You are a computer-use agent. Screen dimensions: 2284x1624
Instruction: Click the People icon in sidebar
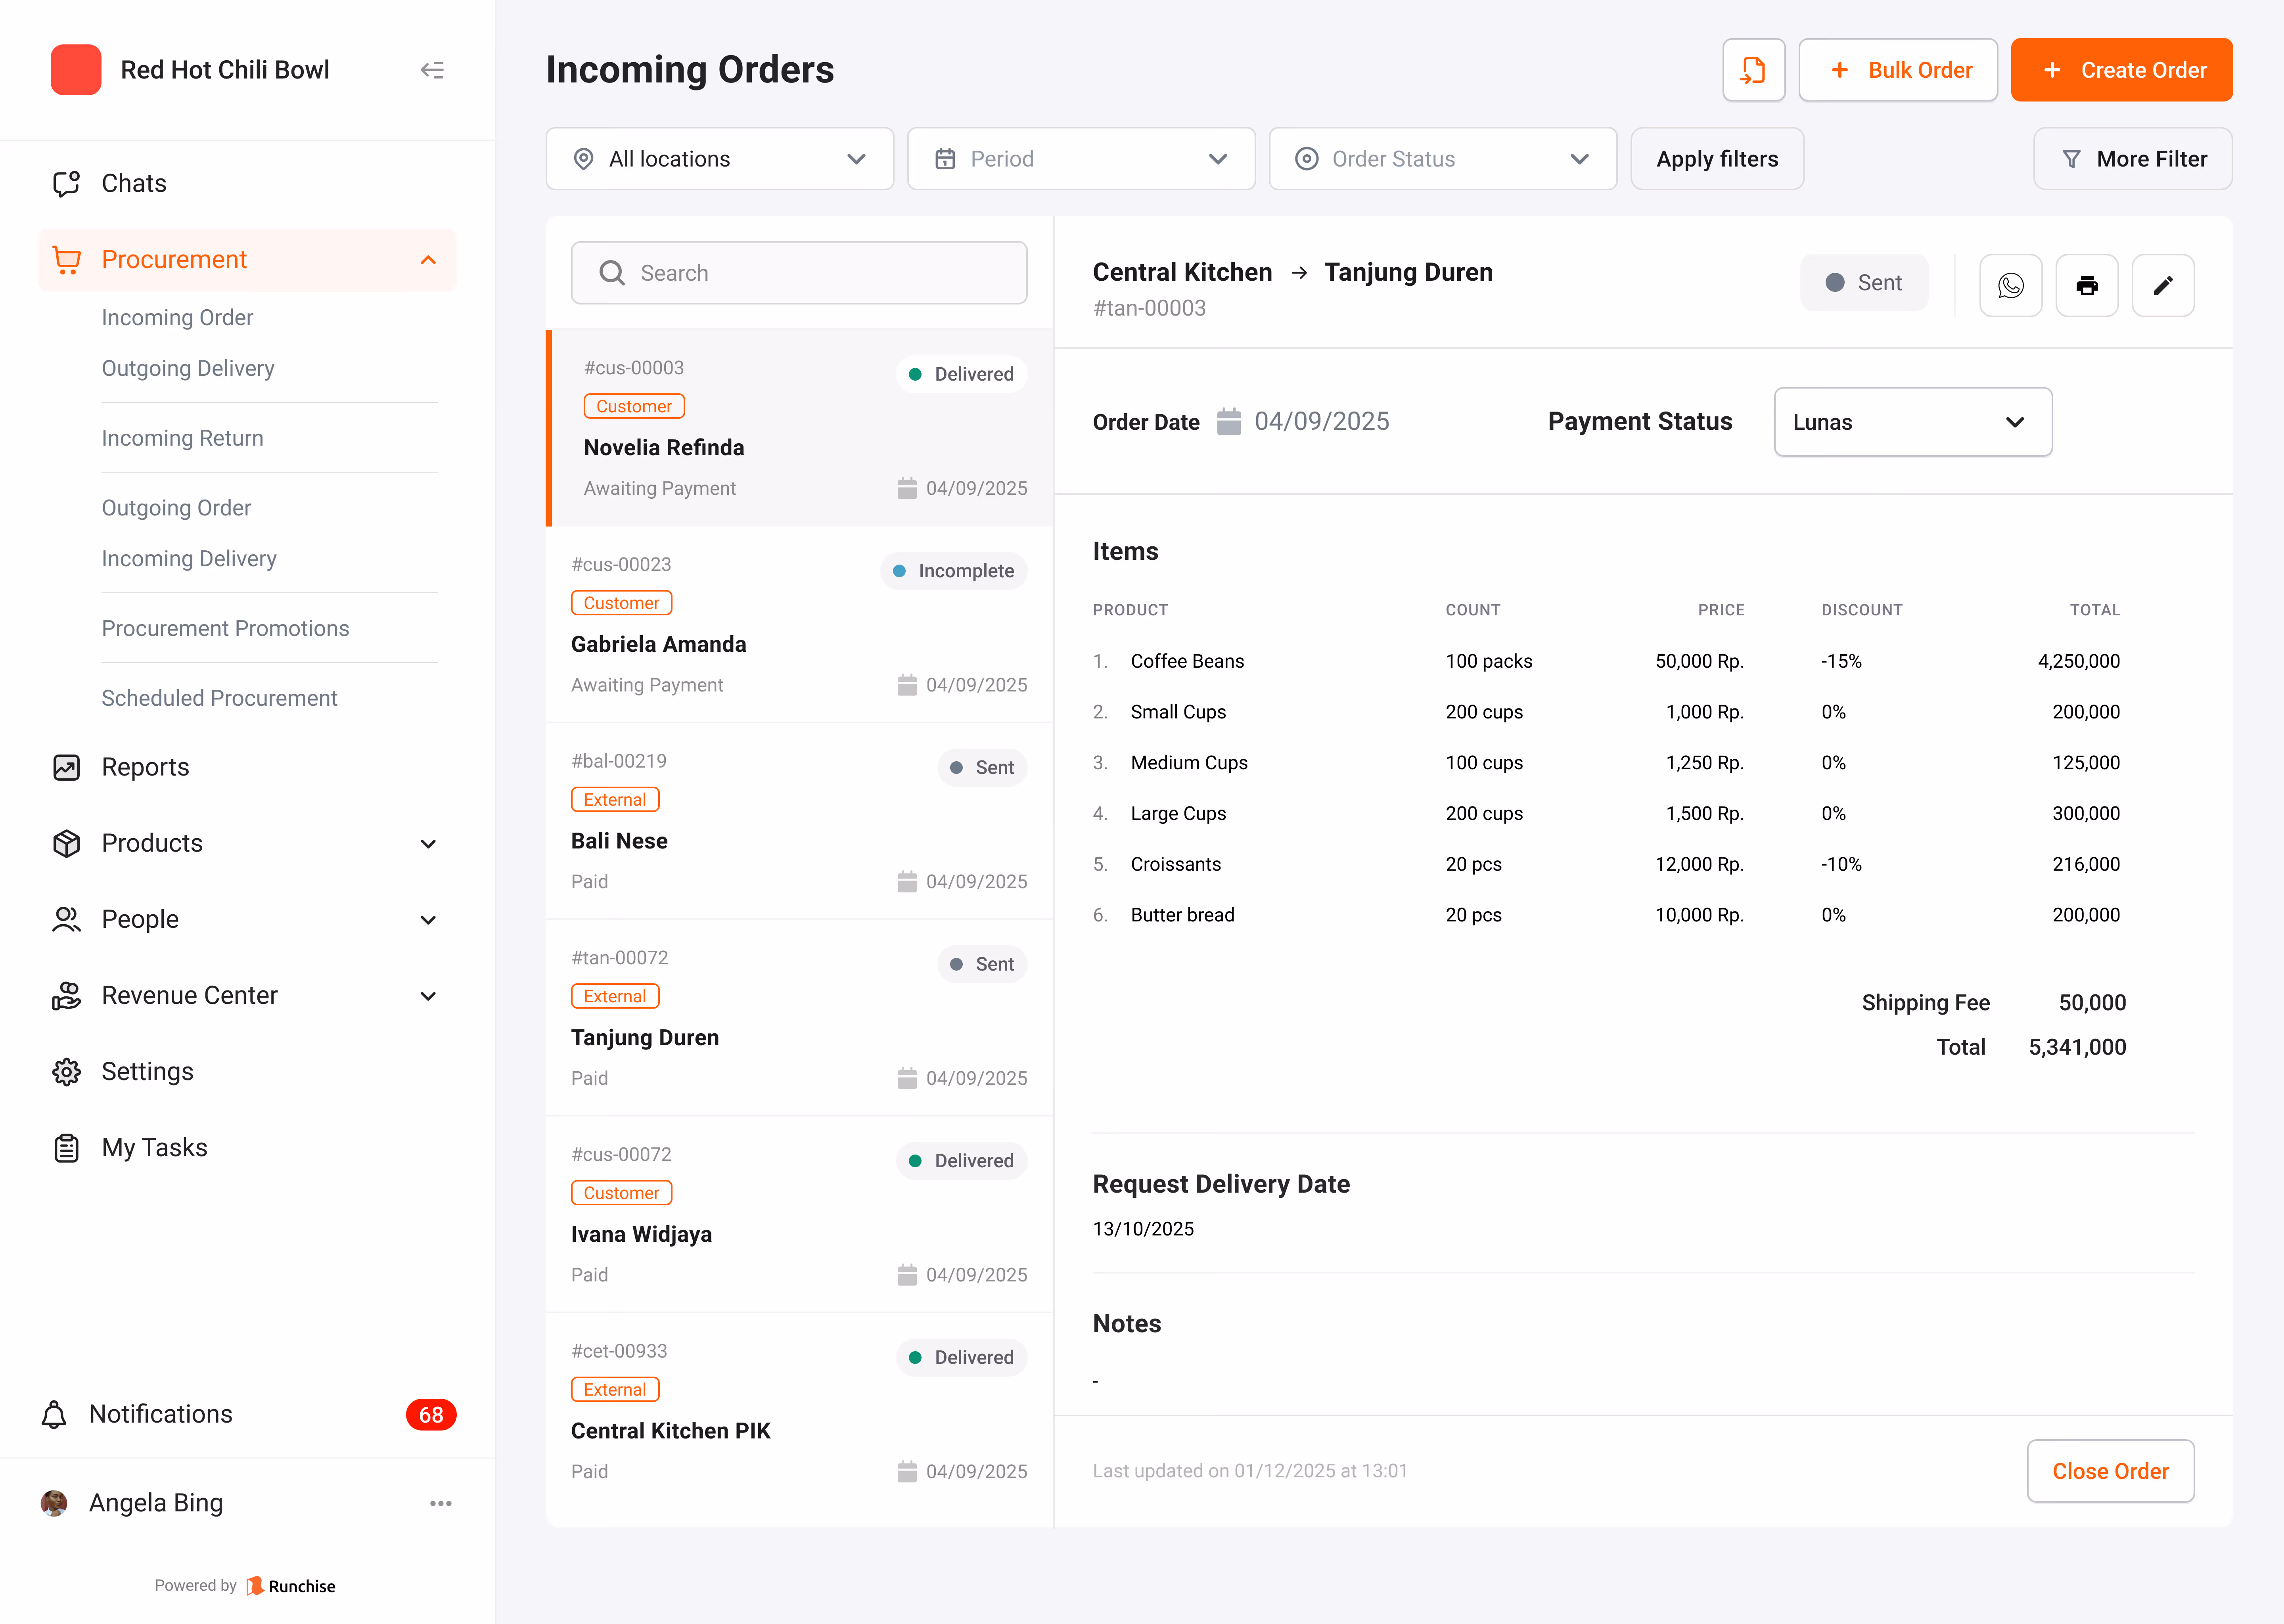[66, 919]
